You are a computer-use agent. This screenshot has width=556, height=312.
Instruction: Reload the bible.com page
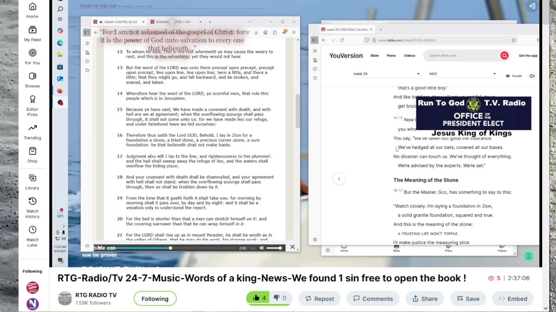[342, 40]
